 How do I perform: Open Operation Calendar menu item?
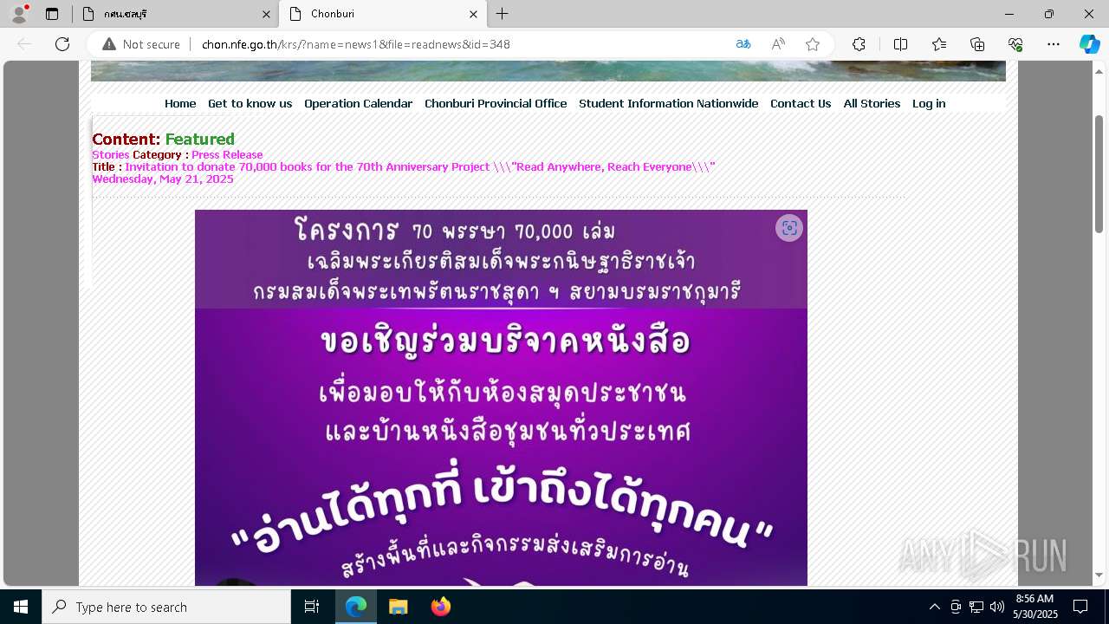pos(358,103)
